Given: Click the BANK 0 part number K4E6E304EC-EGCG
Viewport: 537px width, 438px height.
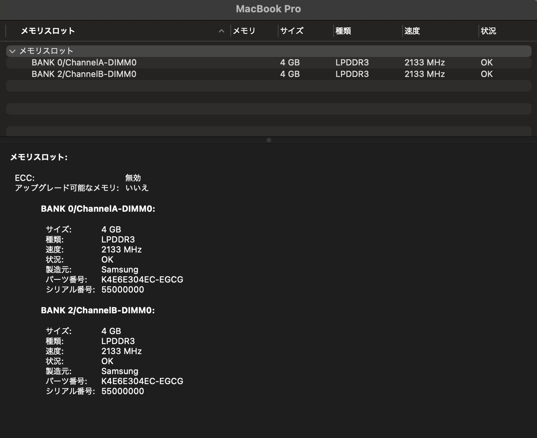Looking at the screenshot, I should 142,279.
